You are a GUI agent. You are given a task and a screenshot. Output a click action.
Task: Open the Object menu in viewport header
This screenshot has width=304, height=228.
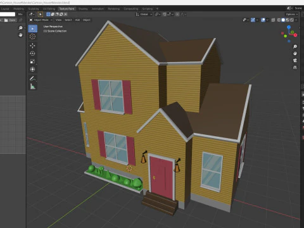point(87,20)
